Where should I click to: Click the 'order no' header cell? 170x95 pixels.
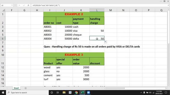(x=50, y=21)
